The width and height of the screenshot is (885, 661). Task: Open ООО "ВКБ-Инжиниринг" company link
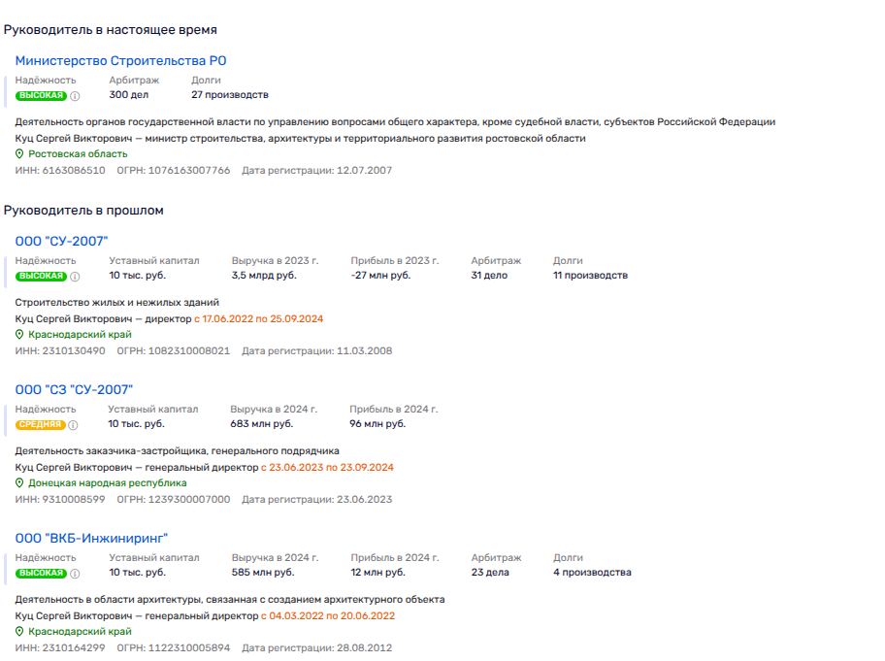92,538
